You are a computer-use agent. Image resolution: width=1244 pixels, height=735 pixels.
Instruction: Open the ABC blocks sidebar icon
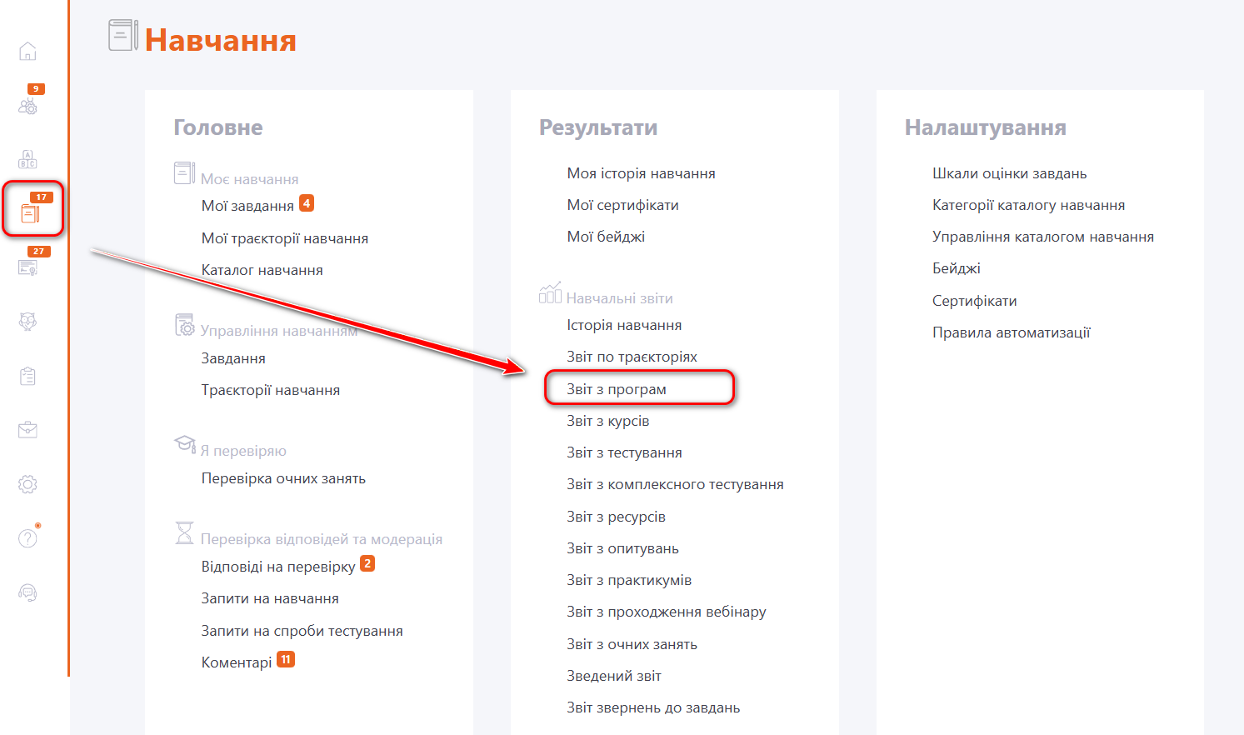[x=27, y=159]
